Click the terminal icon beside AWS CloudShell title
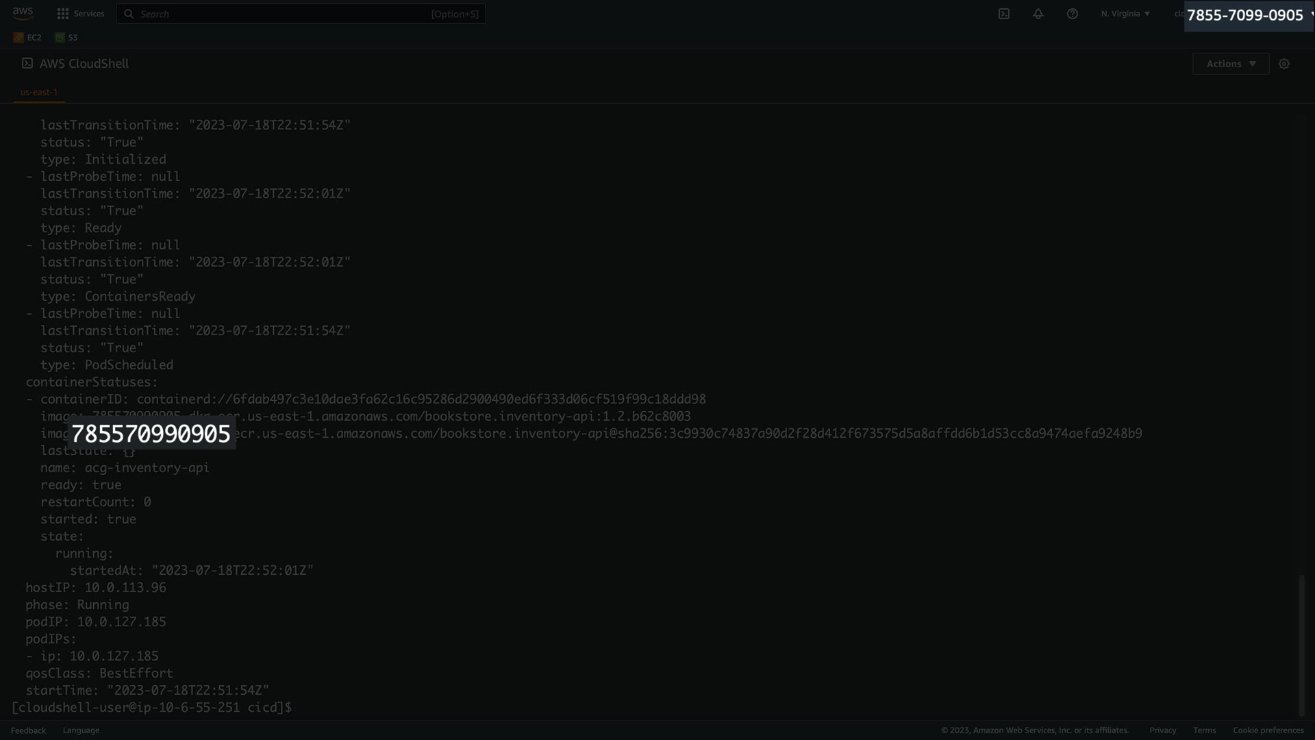The image size is (1315, 740). (27, 63)
